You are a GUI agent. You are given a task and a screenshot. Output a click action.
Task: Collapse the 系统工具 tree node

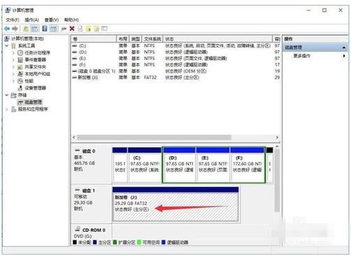(x=7, y=46)
